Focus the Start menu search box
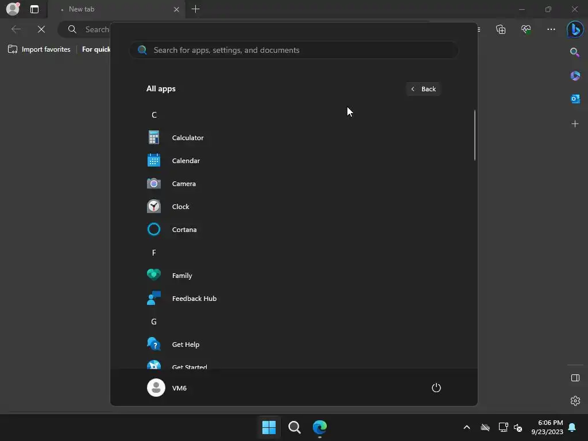The image size is (588, 441). coord(294,50)
